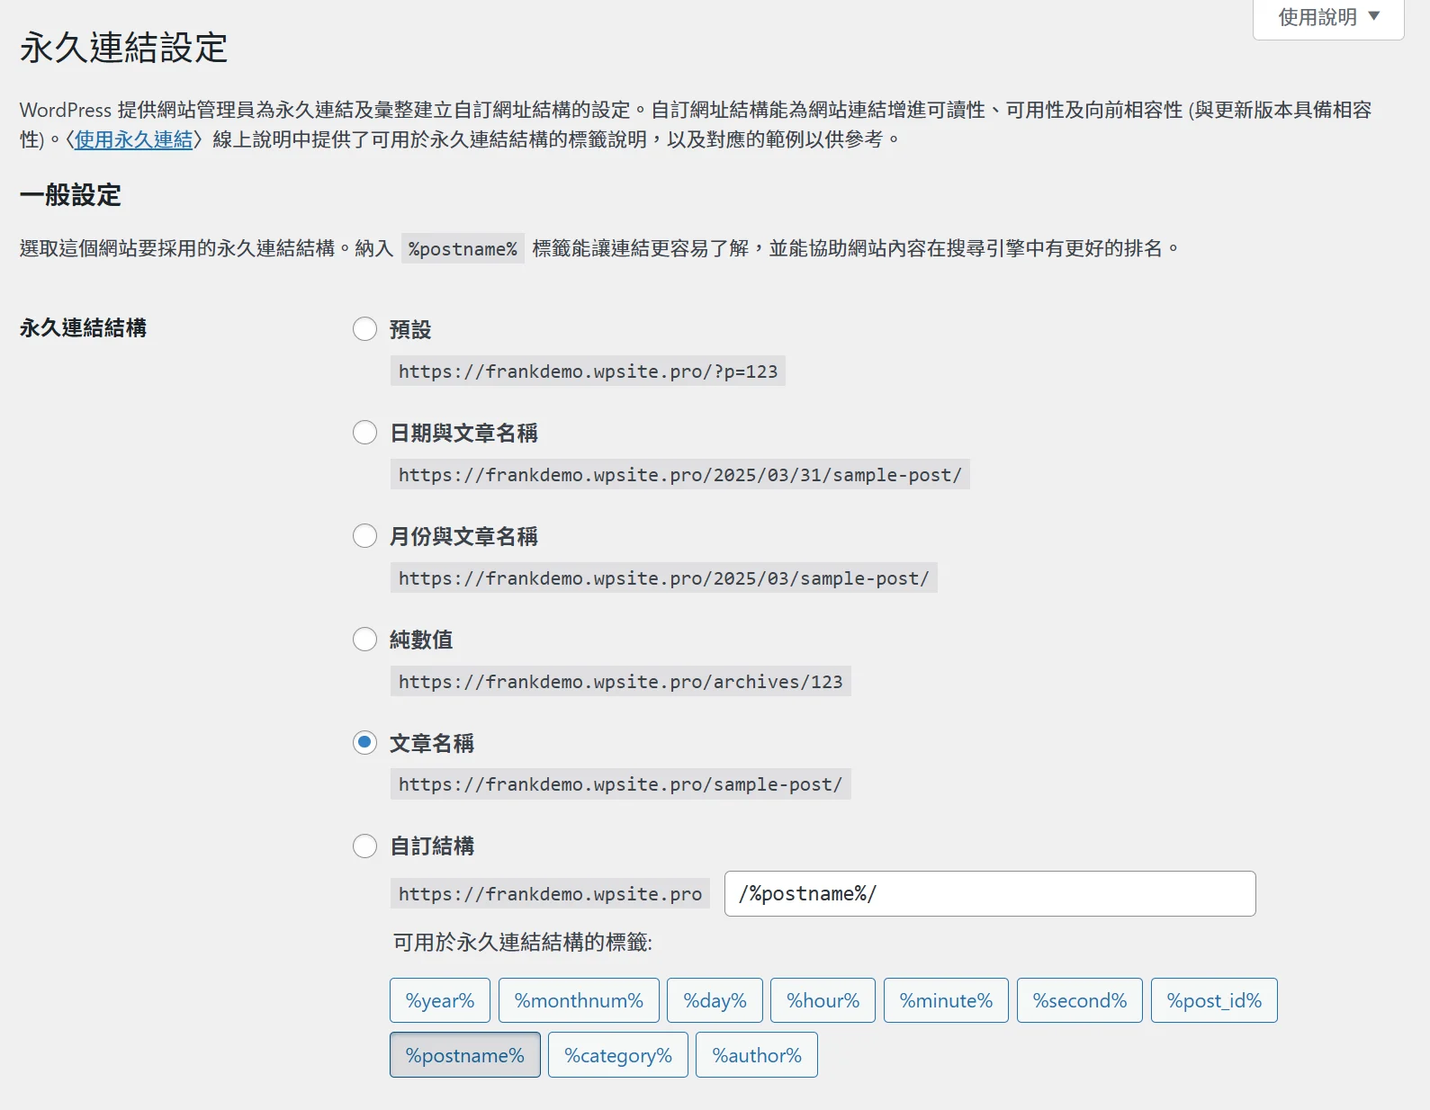Image resolution: width=1430 pixels, height=1110 pixels.
Task: Click the %postname% code in description
Action: [x=463, y=249]
